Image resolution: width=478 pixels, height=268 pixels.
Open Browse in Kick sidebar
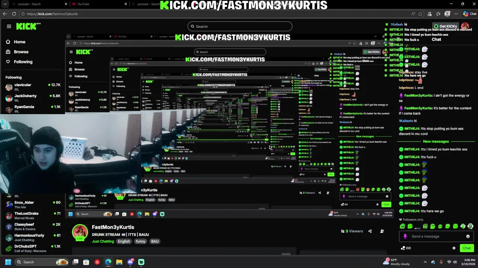pos(17,52)
